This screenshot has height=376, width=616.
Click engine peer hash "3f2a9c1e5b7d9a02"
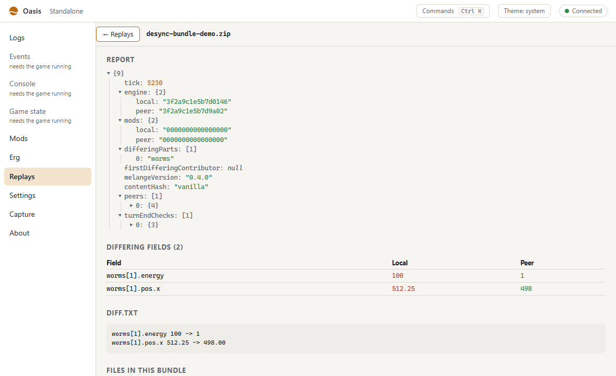pyautogui.click(x=193, y=111)
